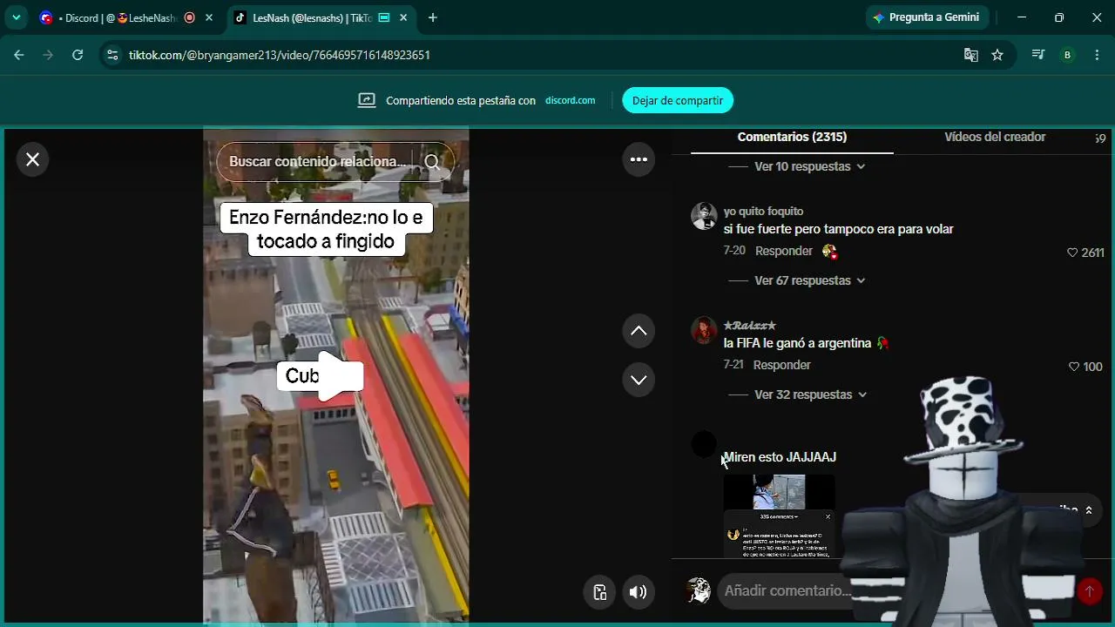The image size is (1115, 627).
Task: Expand Ver 67 respuestas
Action: (810, 280)
